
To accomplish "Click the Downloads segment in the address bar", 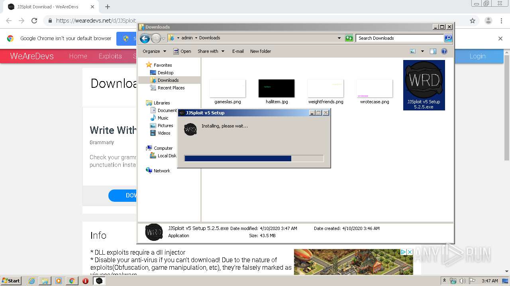I will pyautogui.click(x=210, y=38).
